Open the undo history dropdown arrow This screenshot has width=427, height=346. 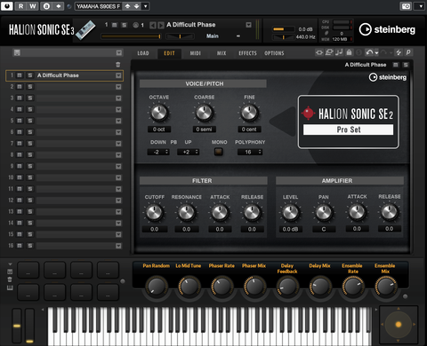pyautogui.click(x=376, y=53)
